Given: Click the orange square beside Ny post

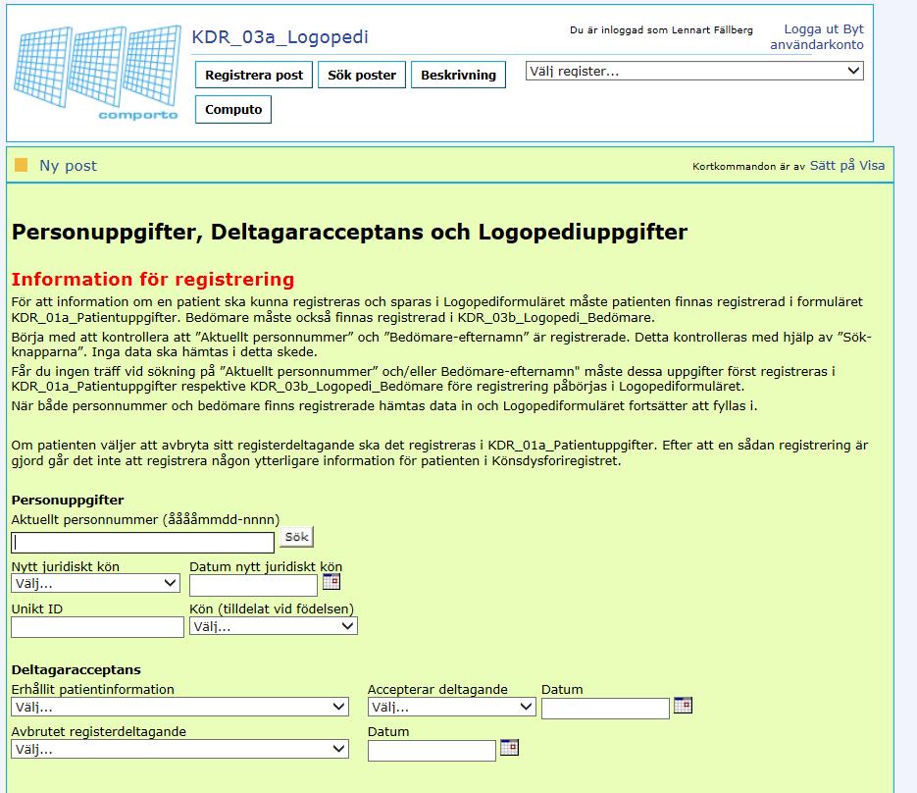Looking at the screenshot, I should click(21, 165).
